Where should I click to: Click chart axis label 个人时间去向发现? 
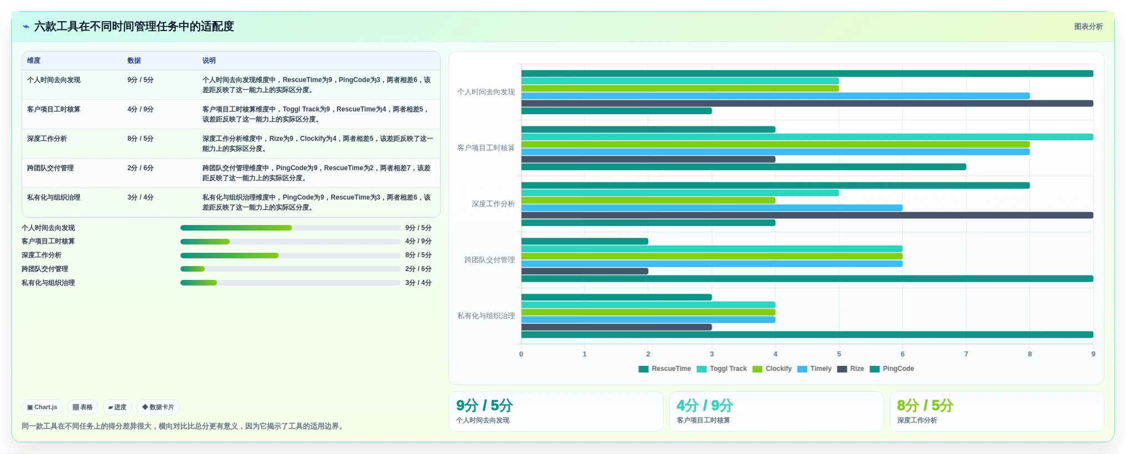tap(486, 92)
